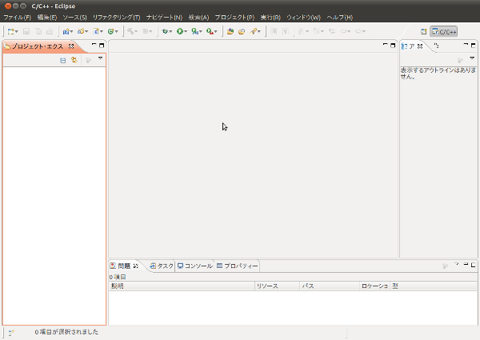The image size is (480, 340).
Task: Switch to the プロパティー tab
Action: pos(238,266)
